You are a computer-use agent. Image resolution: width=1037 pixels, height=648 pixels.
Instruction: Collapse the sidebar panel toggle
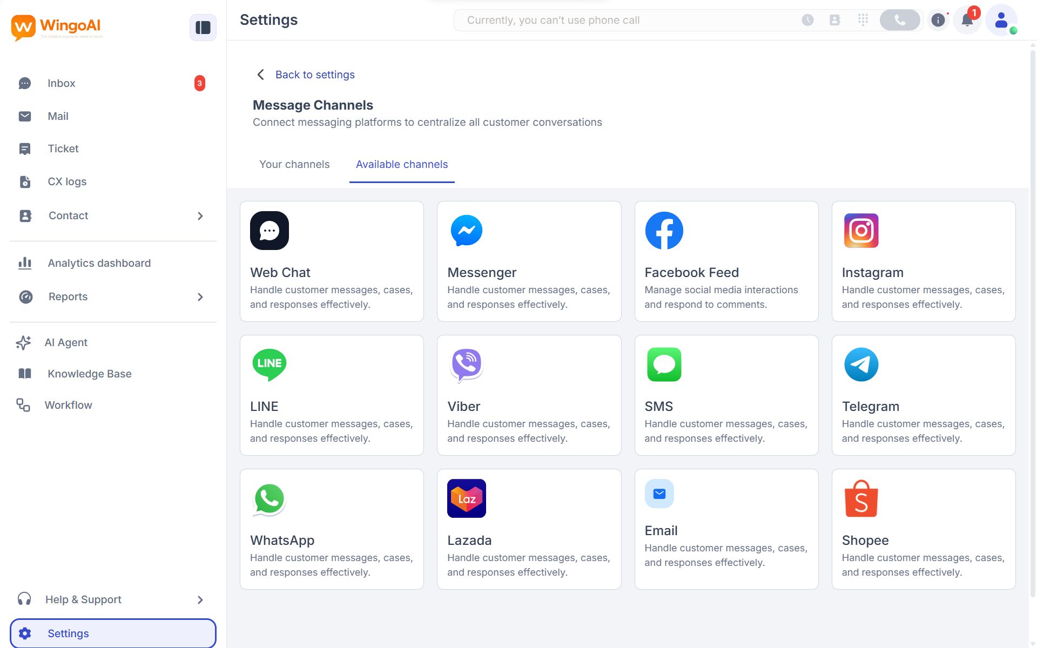coord(203,28)
